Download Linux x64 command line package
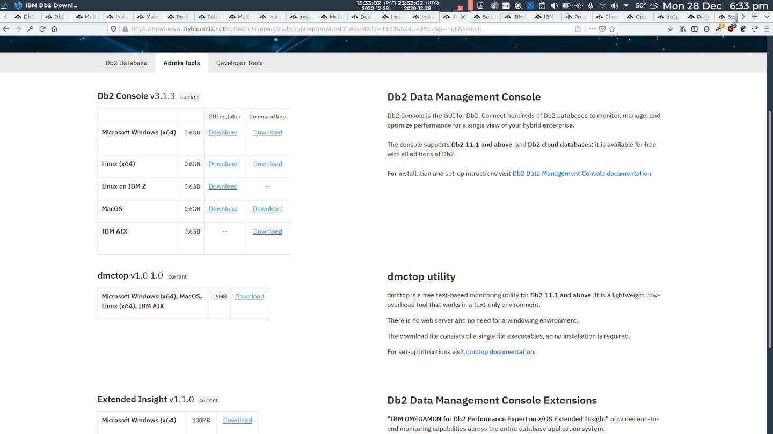The height and width of the screenshot is (434, 773). click(x=267, y=164)
